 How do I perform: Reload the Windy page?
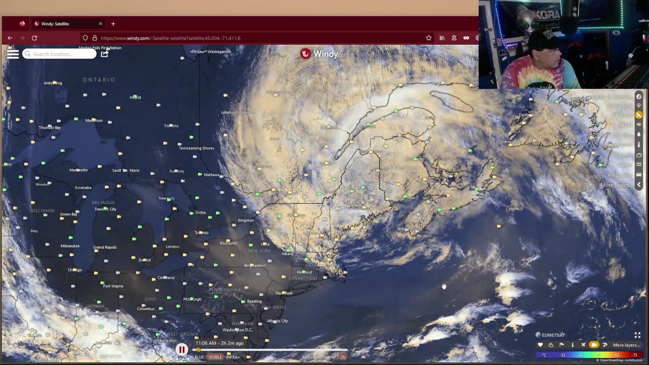34,38
